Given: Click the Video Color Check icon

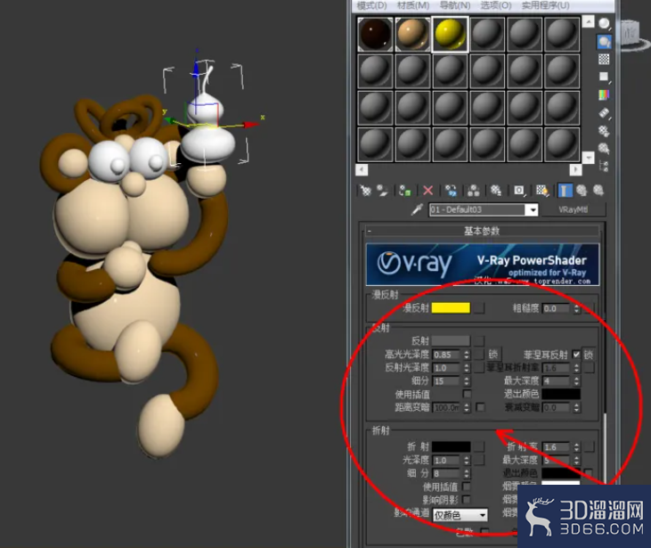Looking at the screenshot, I should click(604, 94).
